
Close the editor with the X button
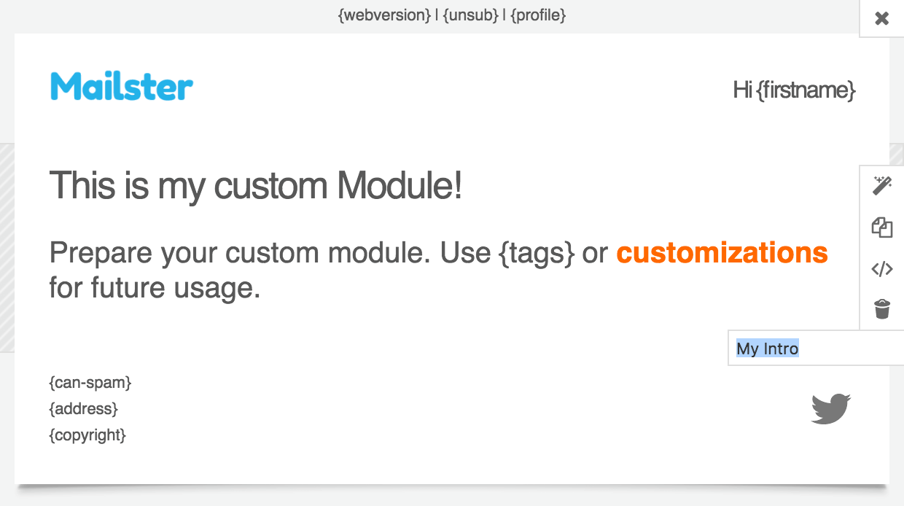pos(882,18)
